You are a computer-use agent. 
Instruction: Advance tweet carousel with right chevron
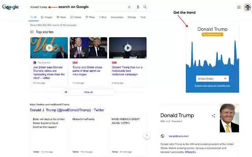pos(147,135)
